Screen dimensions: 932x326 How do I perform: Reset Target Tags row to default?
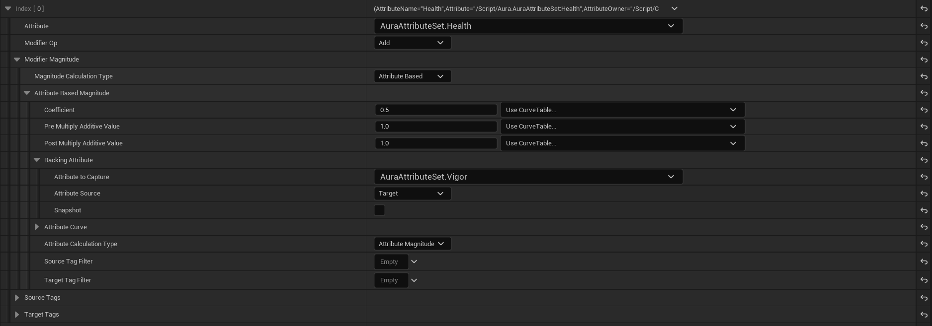tap(924, 315)
